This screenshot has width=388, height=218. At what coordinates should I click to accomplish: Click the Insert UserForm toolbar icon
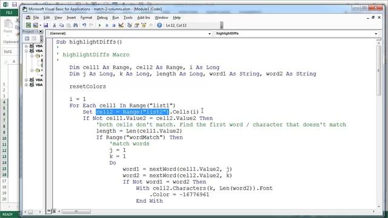35,25
